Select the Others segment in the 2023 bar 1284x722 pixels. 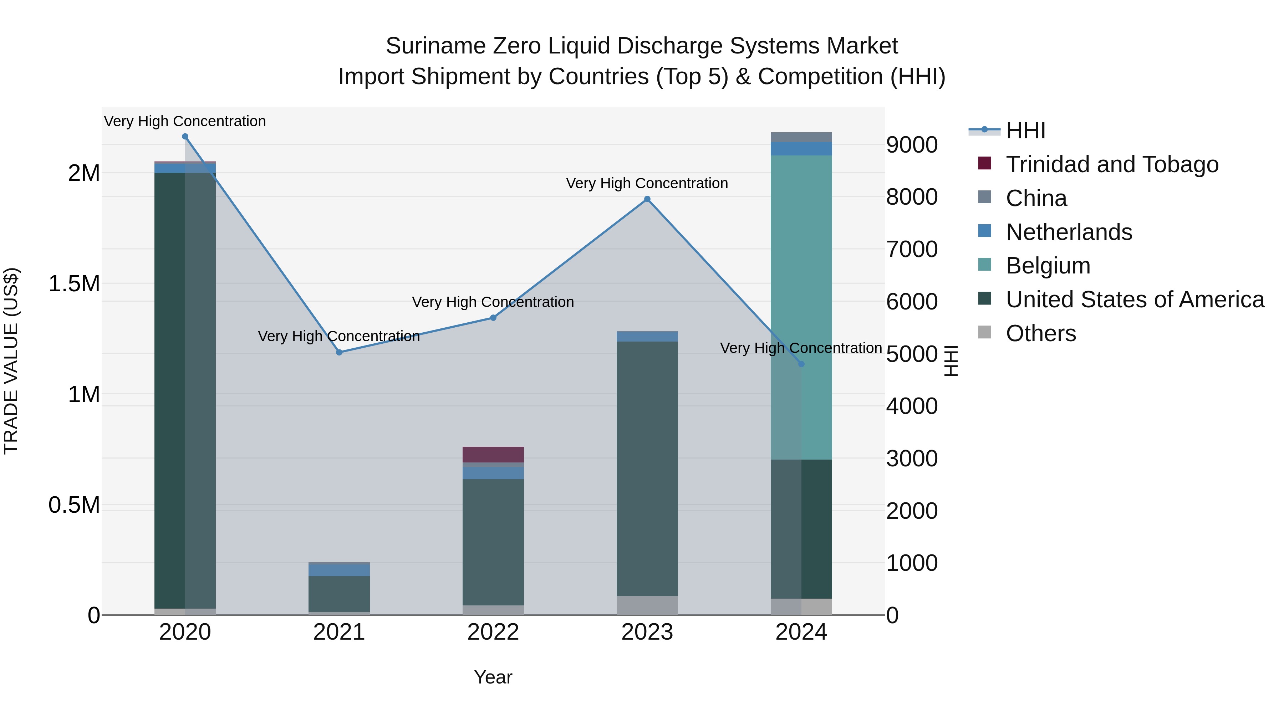647,605
